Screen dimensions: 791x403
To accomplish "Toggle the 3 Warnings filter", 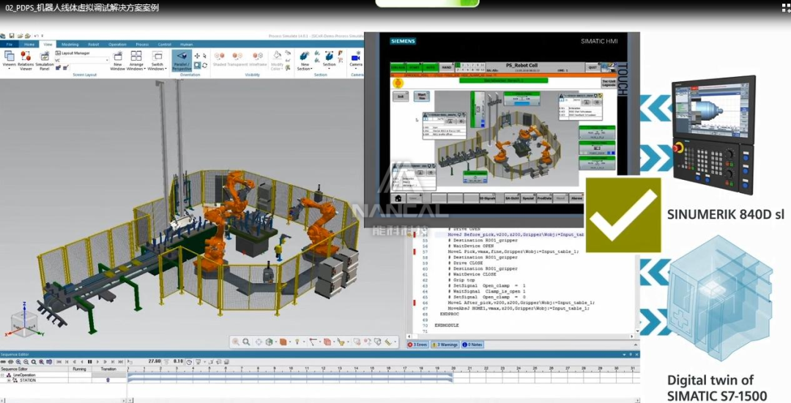I will tap(445, 344).
